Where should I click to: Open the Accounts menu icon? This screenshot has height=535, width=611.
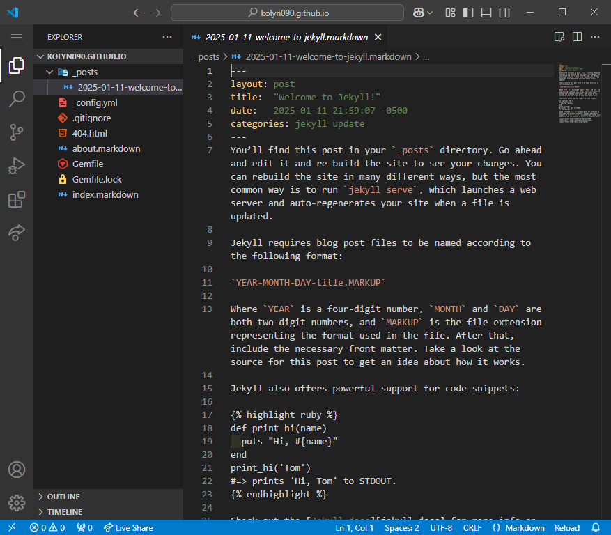[x=16, y=470]
